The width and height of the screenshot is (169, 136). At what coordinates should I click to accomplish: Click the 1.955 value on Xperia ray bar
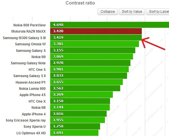pyautogui.click(x=58, y=120)
